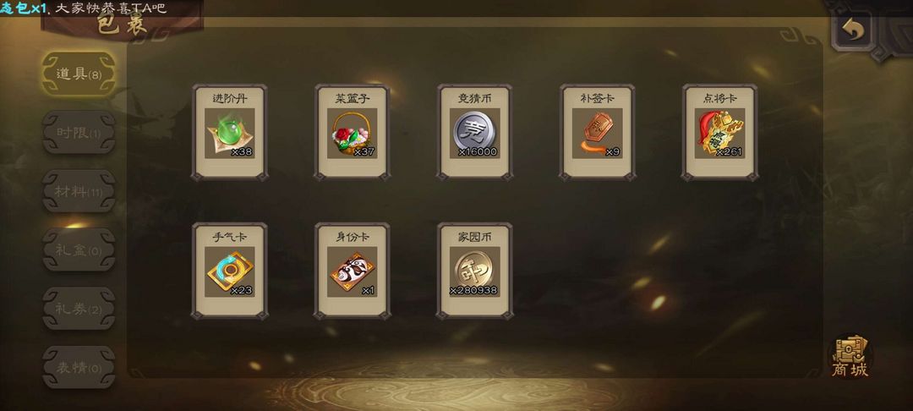Tap the ×280938 家园币 quantity label

pyautogui.click(x=473, y=290)
